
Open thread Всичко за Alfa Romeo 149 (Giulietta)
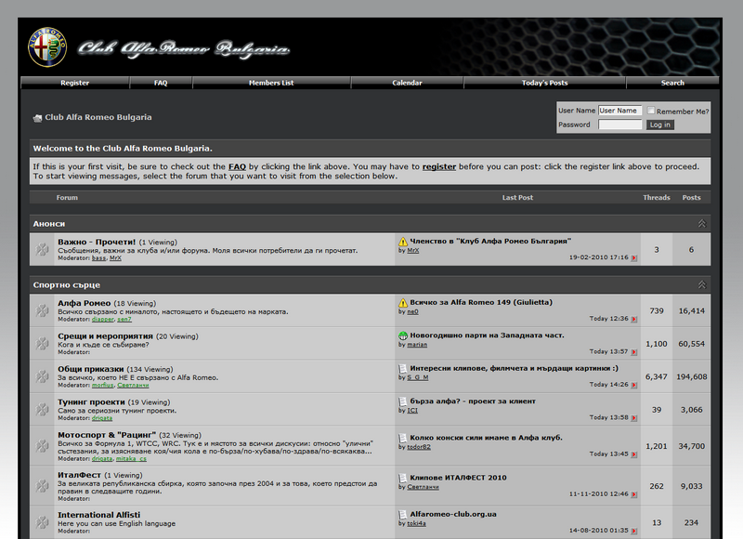click(481, 302)
